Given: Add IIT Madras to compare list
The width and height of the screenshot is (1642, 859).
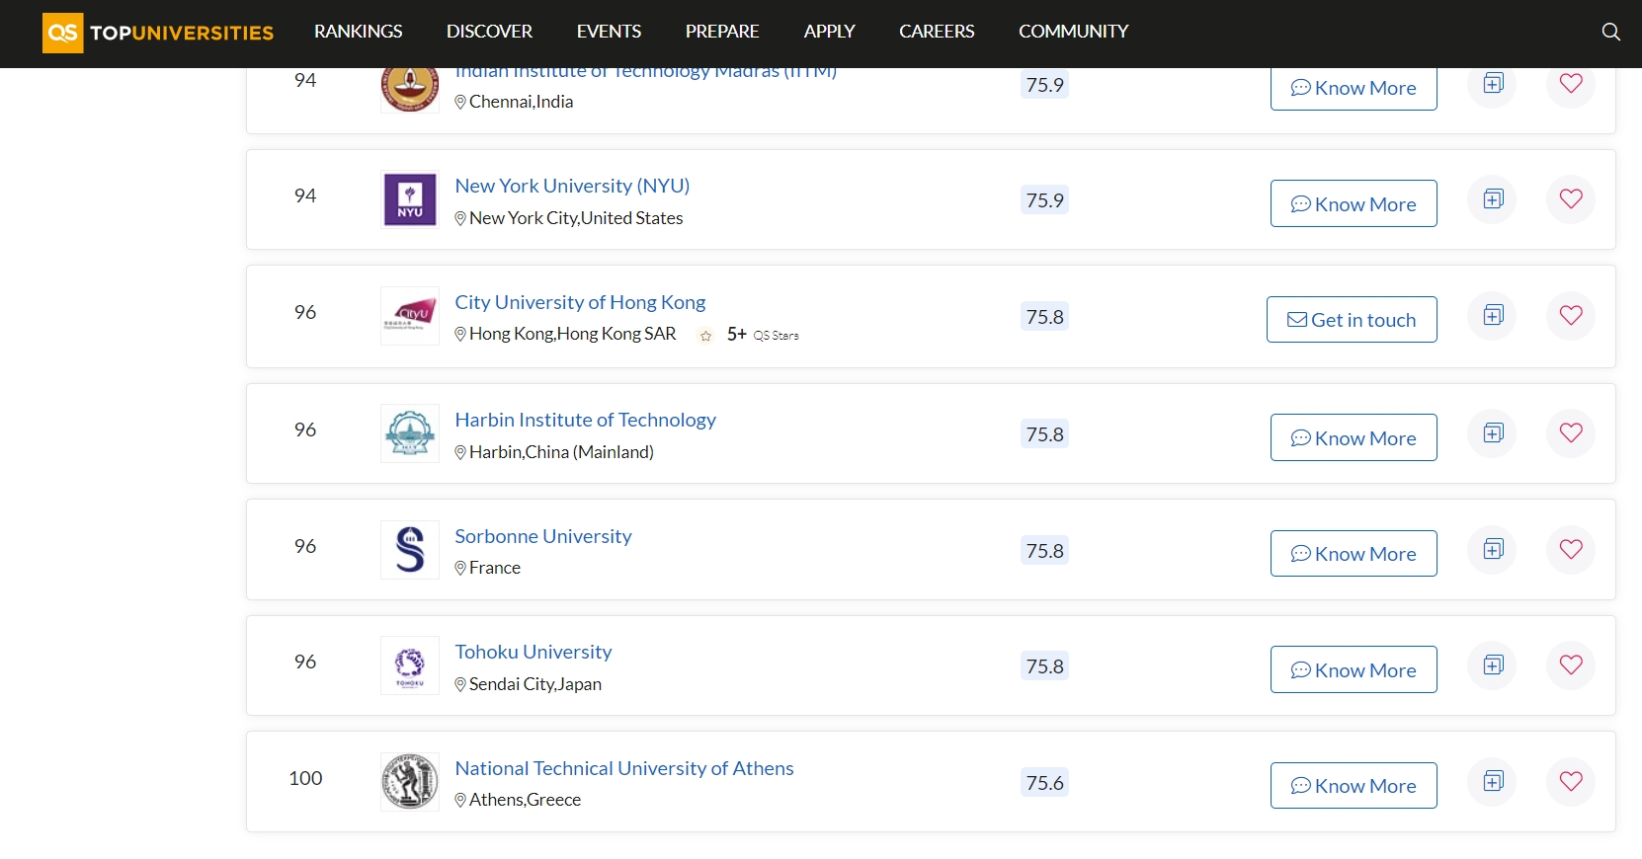Looking at the screenshot, I should [1493, 83].
